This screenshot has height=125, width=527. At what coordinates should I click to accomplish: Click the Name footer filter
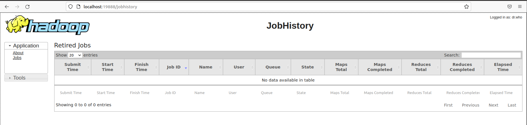point(206,93)
